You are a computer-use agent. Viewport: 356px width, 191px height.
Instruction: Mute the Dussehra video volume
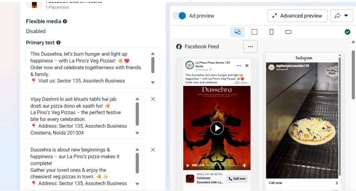click(x=245, y=166)
